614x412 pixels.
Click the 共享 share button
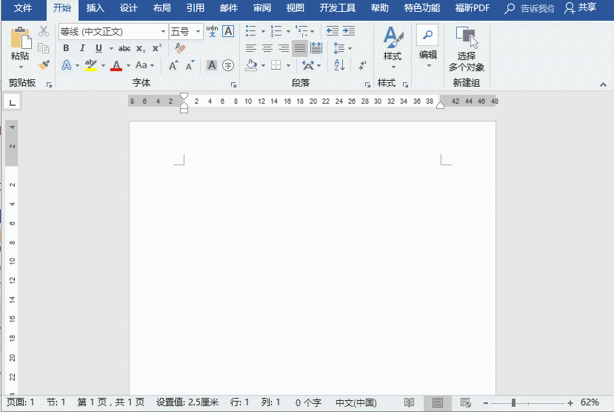point(580,8)
